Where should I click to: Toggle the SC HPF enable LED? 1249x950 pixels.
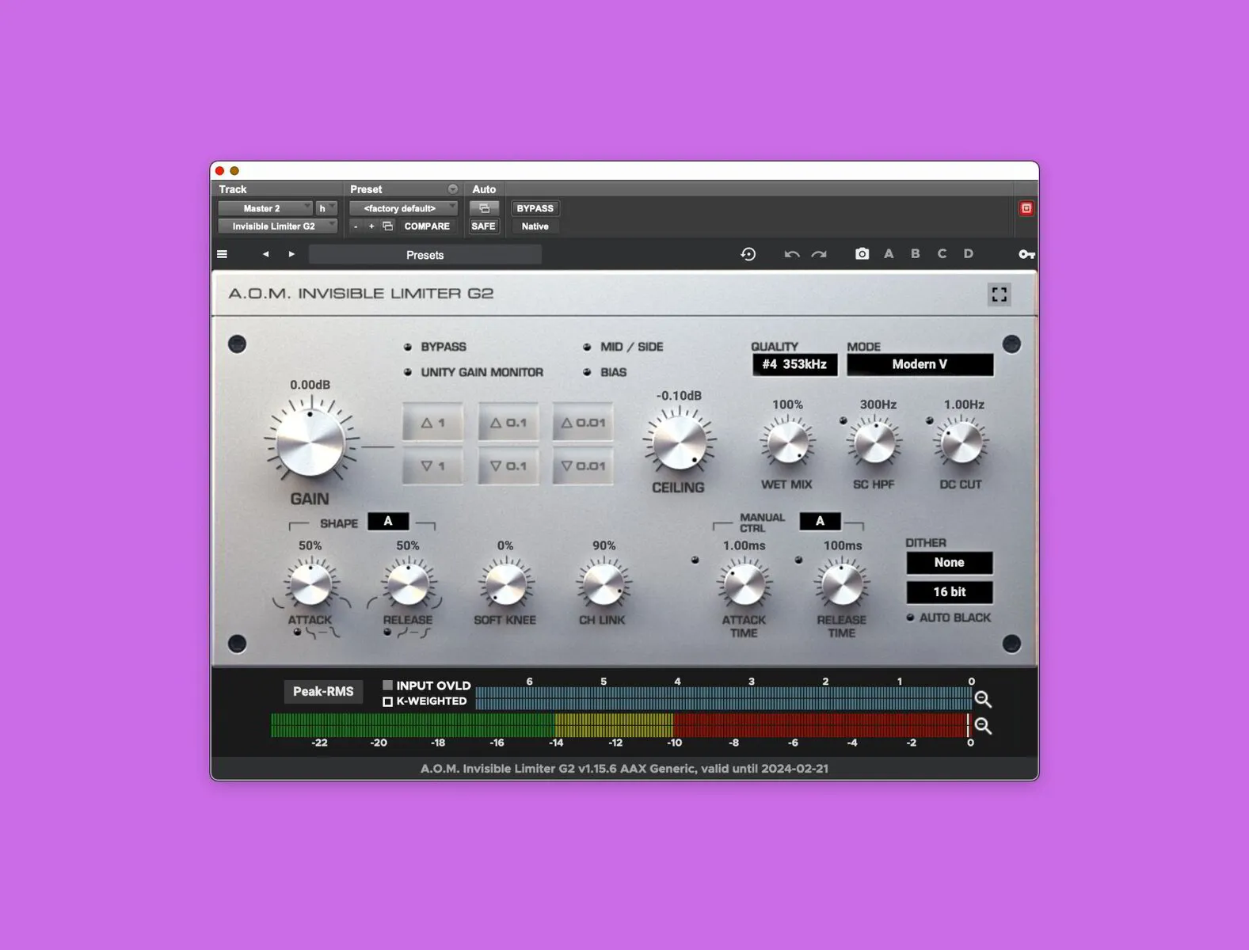[x=843, y=421]
